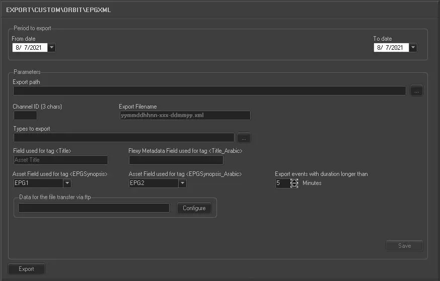Click the From date field
The image size is (440, 281).
pyautogui.click(x=30, y=48)
